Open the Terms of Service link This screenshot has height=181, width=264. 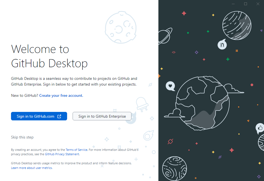click(76, 150)
